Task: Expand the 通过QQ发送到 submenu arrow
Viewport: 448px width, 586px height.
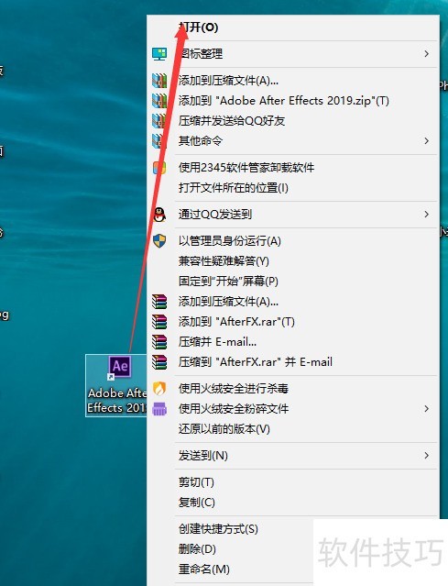Action: pos(426,215)
